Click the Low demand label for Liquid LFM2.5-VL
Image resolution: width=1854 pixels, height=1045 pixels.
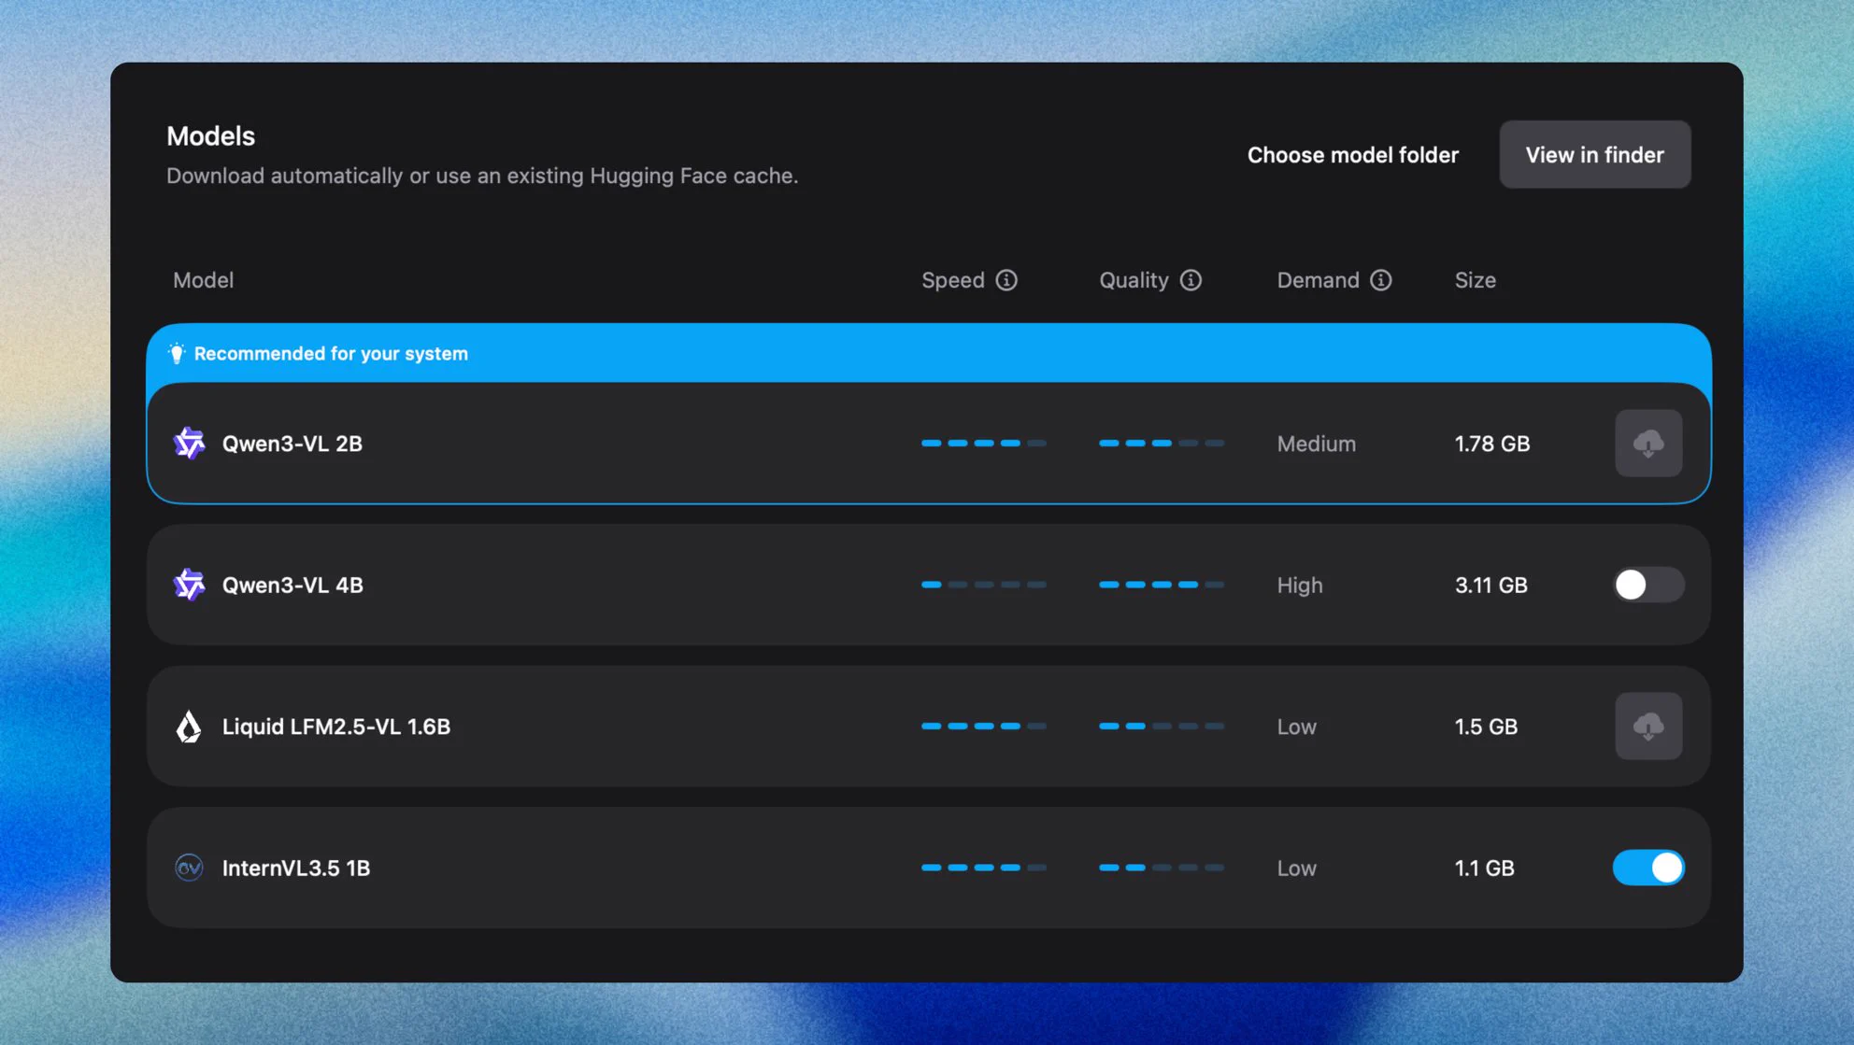(x=1297, y=727)
